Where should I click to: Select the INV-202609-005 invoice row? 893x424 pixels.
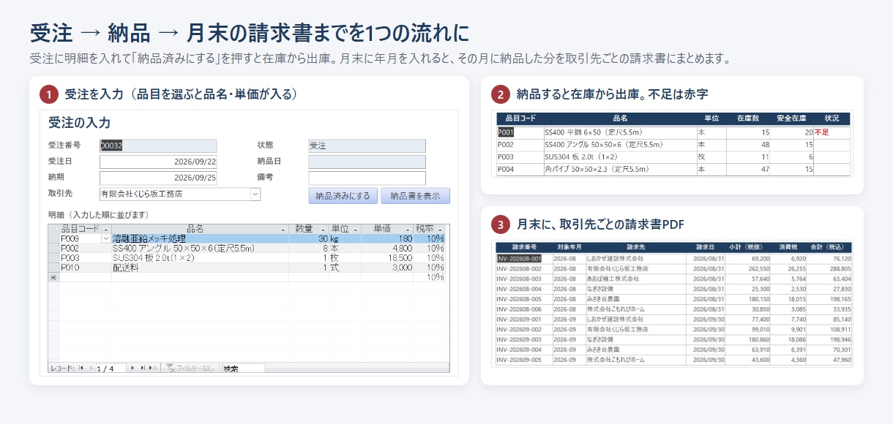[673, 360]
